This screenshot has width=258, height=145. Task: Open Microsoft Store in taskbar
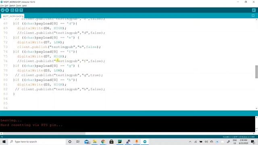pos(111,141)
